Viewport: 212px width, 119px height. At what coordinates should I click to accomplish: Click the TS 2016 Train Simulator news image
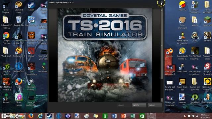point(105,55)
